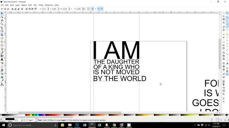Toggle move patterns affect button
The width and height of the screenshot is (229, 128).
[102, 9]
